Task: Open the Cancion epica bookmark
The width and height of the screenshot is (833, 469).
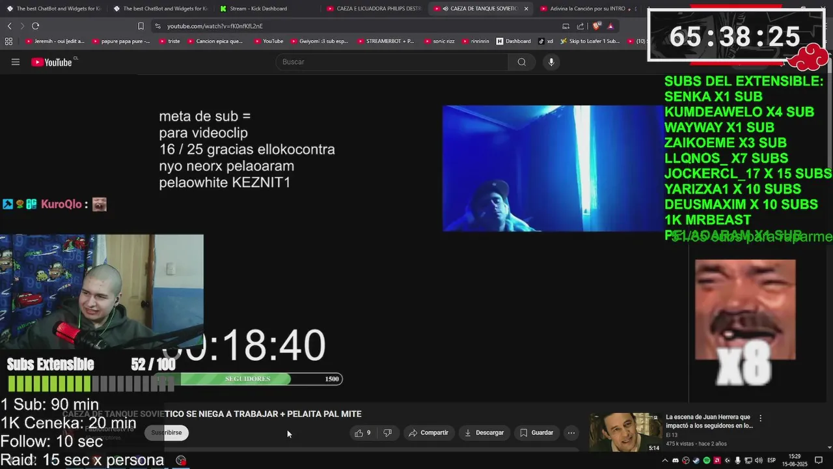Action: pyautogui.click(x=215, y=41)
